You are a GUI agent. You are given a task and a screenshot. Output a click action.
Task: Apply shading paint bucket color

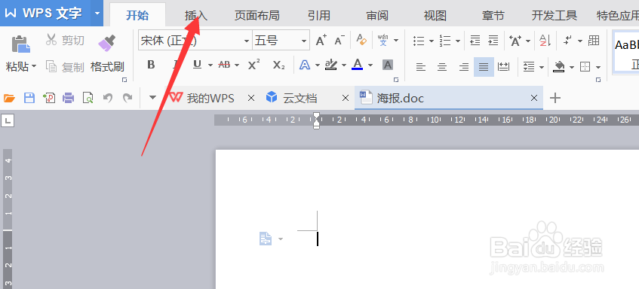tap(559, 67)
